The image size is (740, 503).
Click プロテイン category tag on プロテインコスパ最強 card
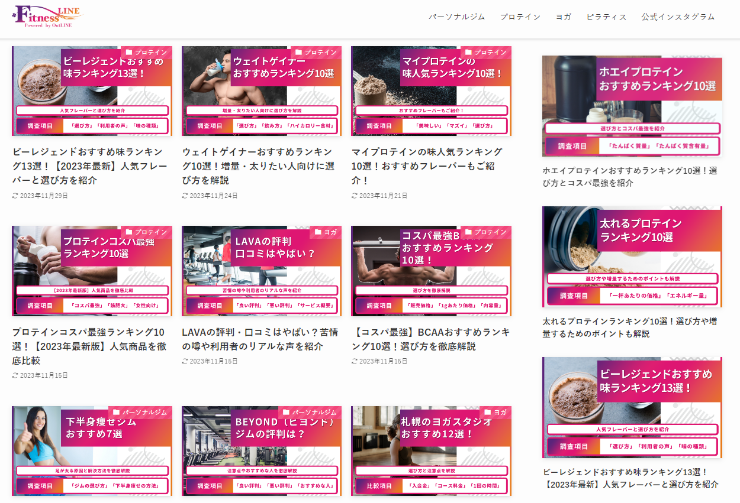click(146, 232)
